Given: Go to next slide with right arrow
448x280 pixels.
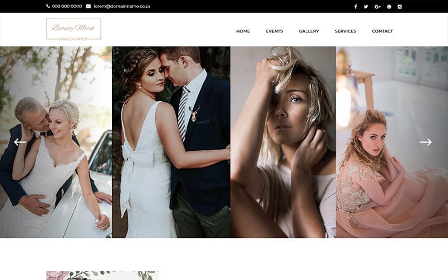Looking at the screenshot, I should pyautogui.click(x=426, y=142).
